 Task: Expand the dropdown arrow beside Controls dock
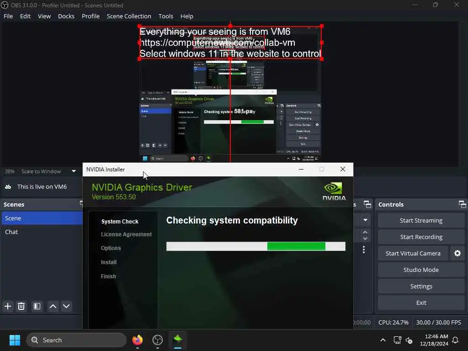[365, 220]
